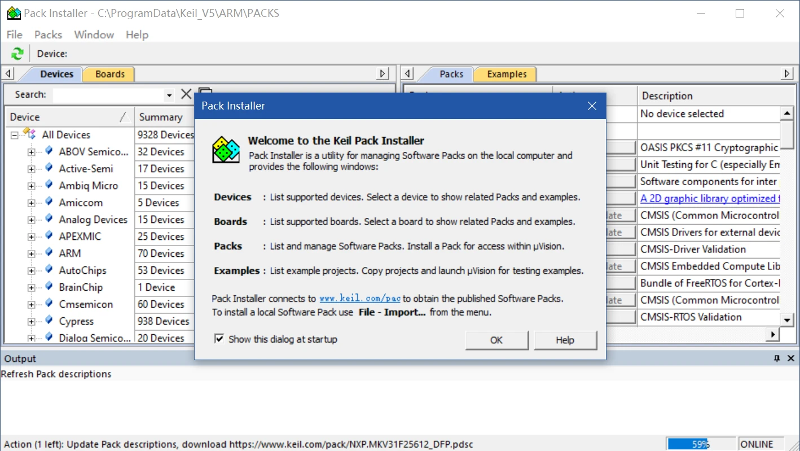This screenshot has height=451, width=800.
Task: Switch to the Boards tab
Action: (110, 74)
